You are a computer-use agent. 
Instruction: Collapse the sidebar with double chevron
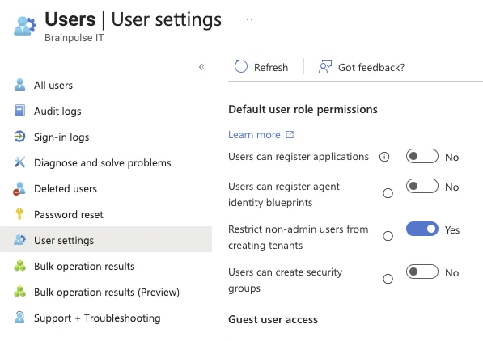(x=202, y=67)
